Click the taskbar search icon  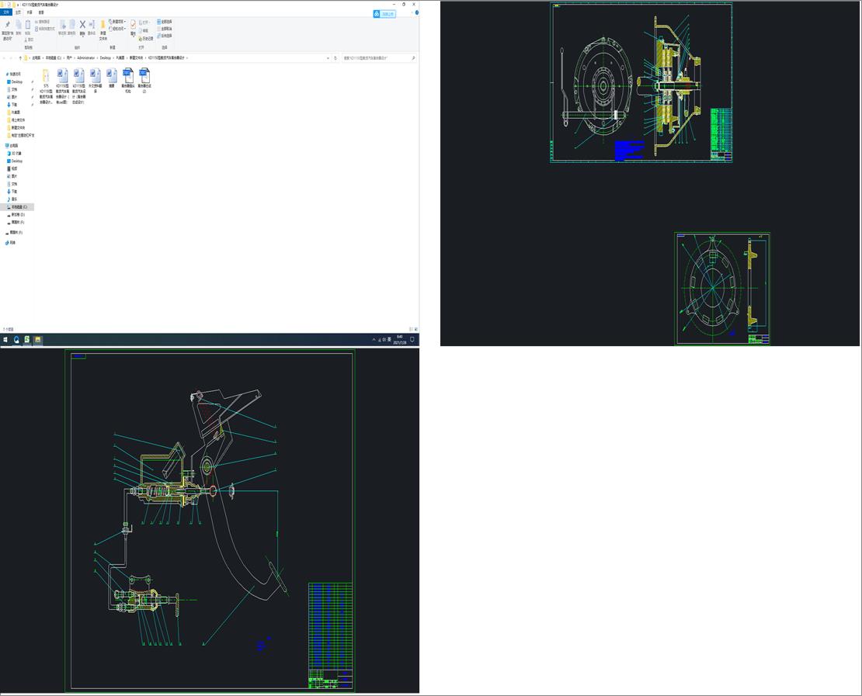coord(16,340)
